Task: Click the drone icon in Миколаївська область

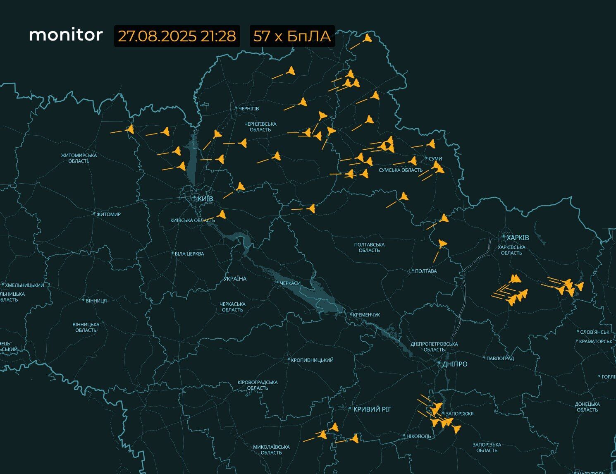Action: click(x=322, y=436)
